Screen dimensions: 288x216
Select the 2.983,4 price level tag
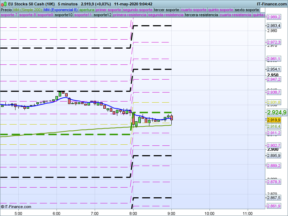(274, 26)
